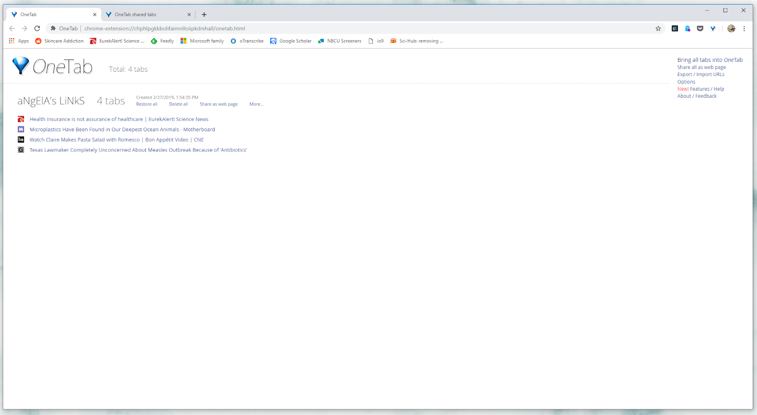This screenshot has width=757, height=415.
Task: Click the Motherboard favicon beside Microplastics link
Action: point(21,129)
